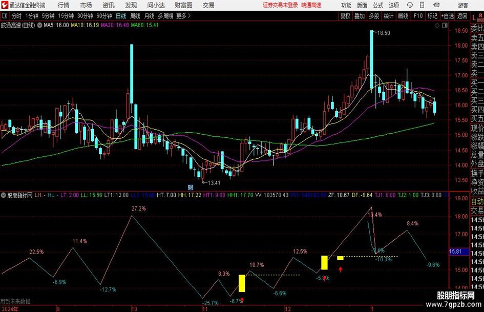484x312 pixels.
Task: Click the red 皖通高速 stock name link
Action: pyautogui.click(x=311, y=5)
